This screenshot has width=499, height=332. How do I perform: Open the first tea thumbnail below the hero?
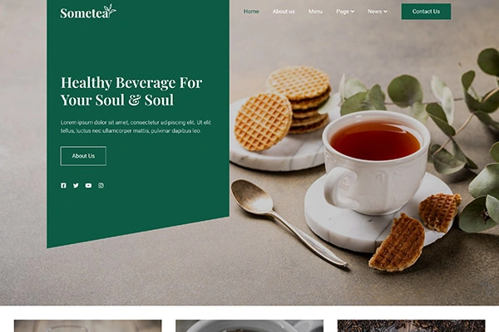pyautogui.click(x=88, y=326)
